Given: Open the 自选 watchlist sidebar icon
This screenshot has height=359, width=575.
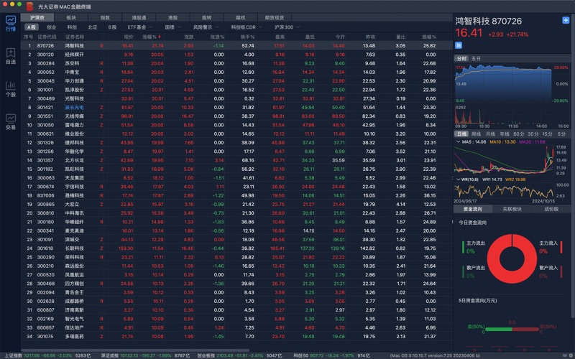Looking at the screenshot, I should tap(10, 56).
